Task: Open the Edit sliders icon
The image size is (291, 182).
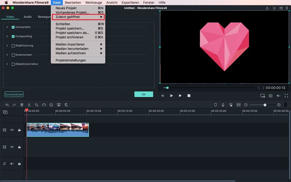Action: tap(66, 105)
